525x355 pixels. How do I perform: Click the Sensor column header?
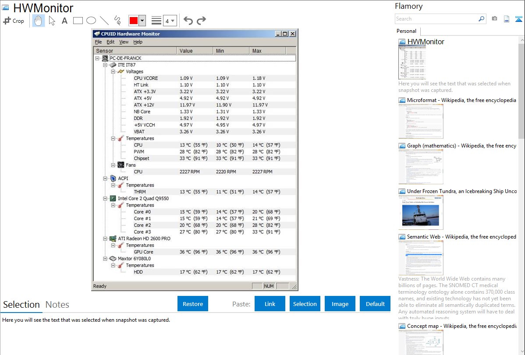(135, 51)
